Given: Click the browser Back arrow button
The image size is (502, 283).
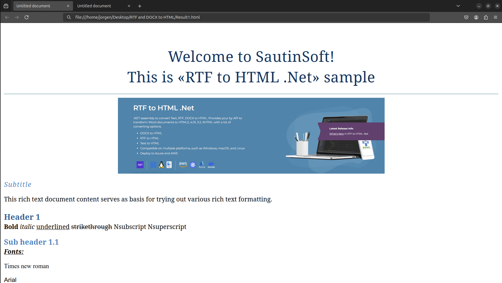Looking at the screenshot, I should (7, 17).
